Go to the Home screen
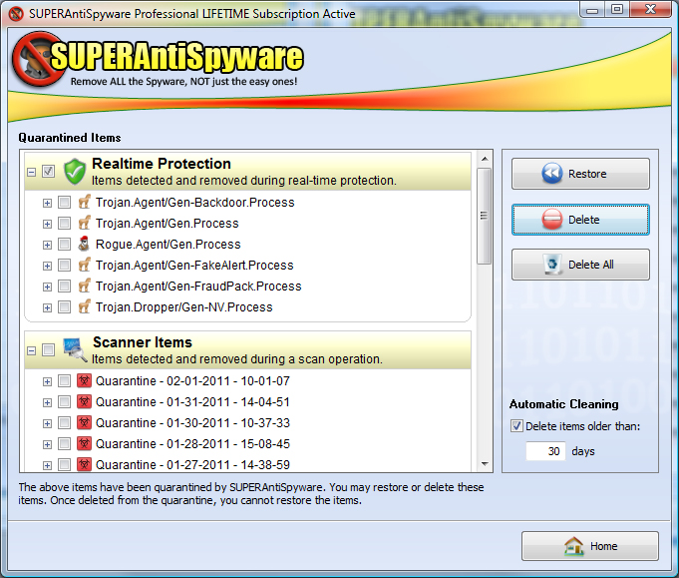Viewport: 679px width, 578px height. pyautogui.click(x=590, y=546)
